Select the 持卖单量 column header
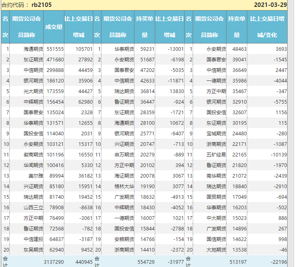Viewport: 297px width, 267px height. coord(236,27)
